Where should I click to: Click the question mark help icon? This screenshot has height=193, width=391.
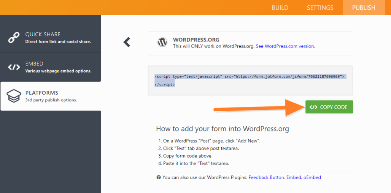point(159,177)
